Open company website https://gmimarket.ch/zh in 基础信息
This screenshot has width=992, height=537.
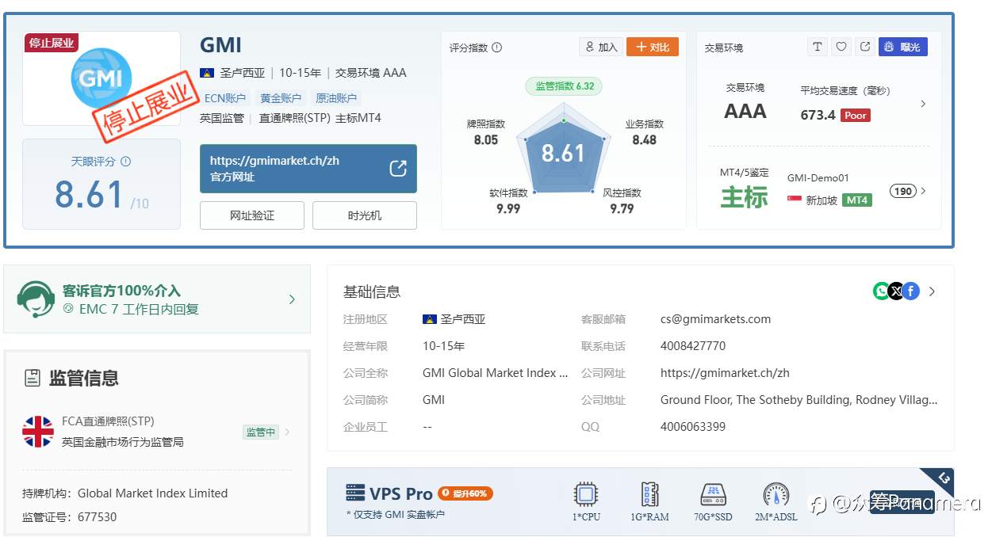click(x=725, y=373)
